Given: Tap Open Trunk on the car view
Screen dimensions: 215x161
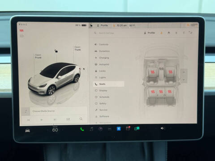Looking at the screenshot, I should click(77, 48).
